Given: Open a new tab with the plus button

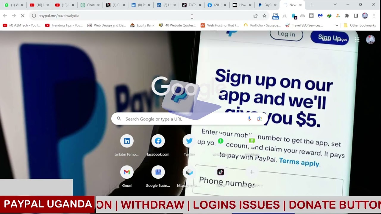Looking at the screenshot, I should click(x=311, y=5).
